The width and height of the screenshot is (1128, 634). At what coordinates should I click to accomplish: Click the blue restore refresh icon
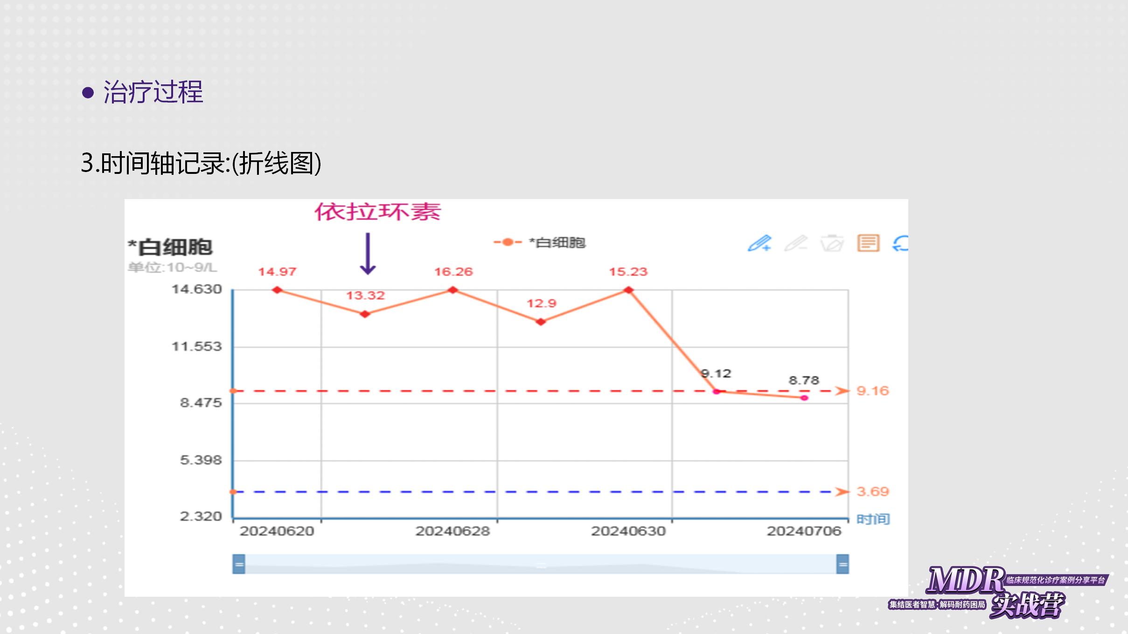point(901,243)
